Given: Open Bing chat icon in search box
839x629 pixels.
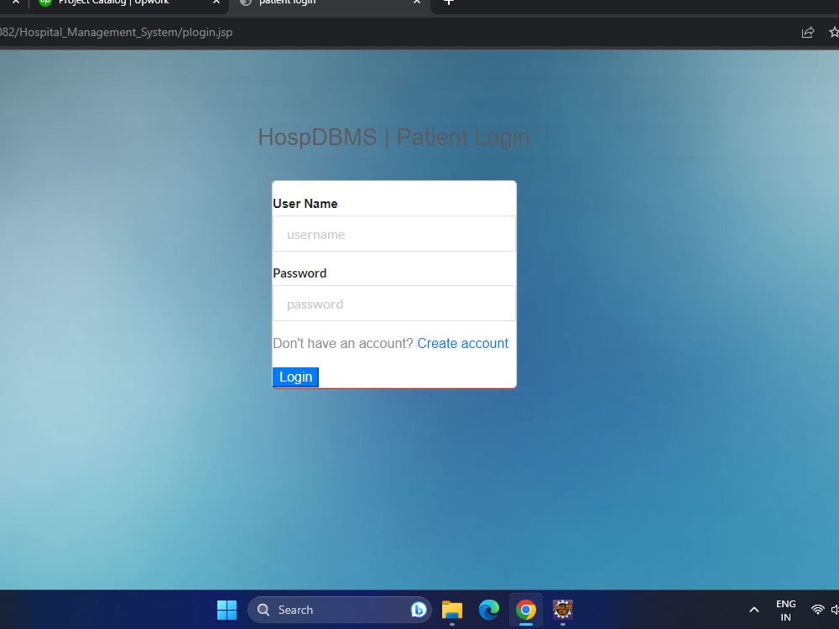Looking at the screenshot, I should click(x=419, y=610).
